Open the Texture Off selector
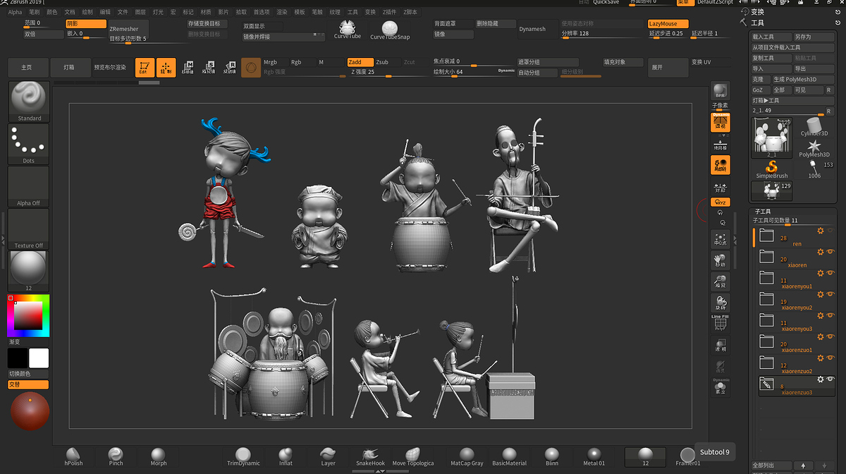 pos(29,229)
